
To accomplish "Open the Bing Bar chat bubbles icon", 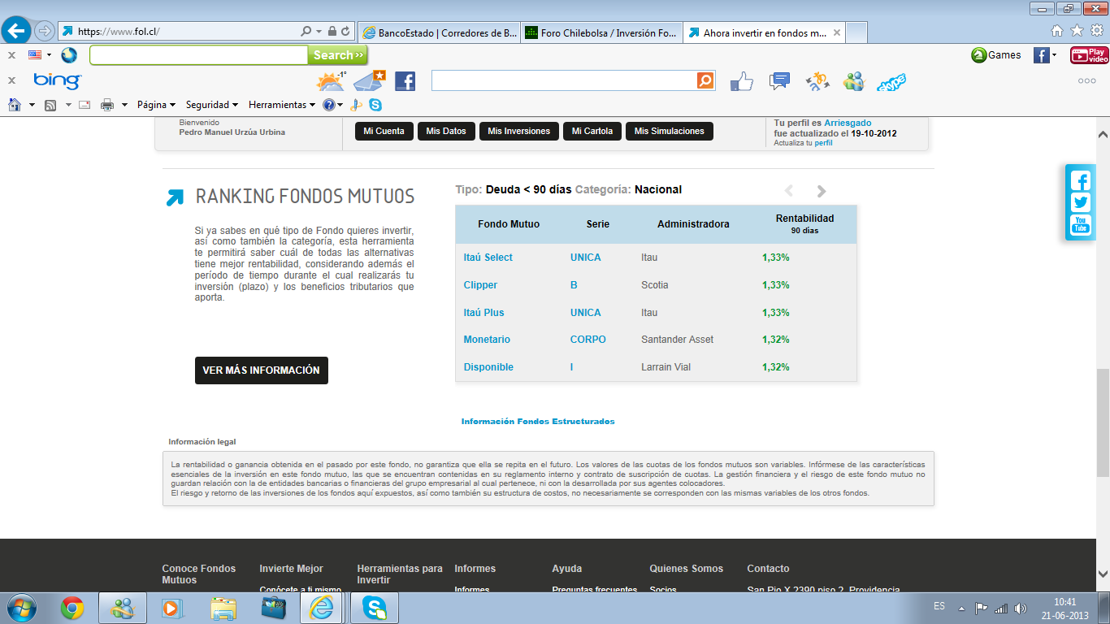I will (779, 80).
